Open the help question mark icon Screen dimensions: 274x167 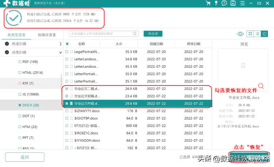[x=224, y=3]
